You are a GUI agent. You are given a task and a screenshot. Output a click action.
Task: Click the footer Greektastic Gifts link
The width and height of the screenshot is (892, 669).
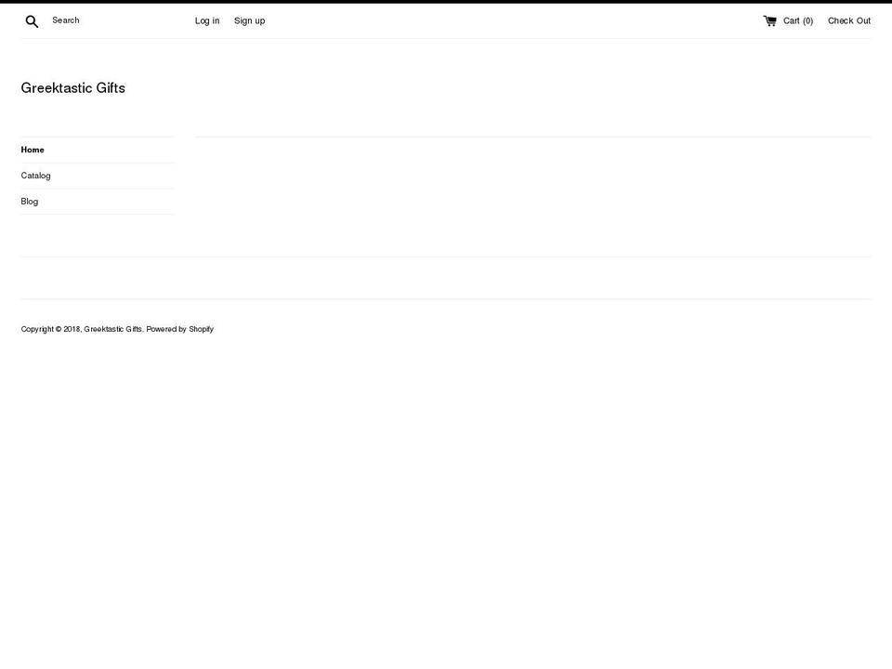[112, 329]
